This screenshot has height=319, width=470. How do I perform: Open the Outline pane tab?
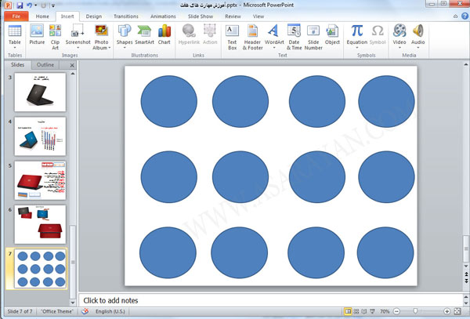45,64
